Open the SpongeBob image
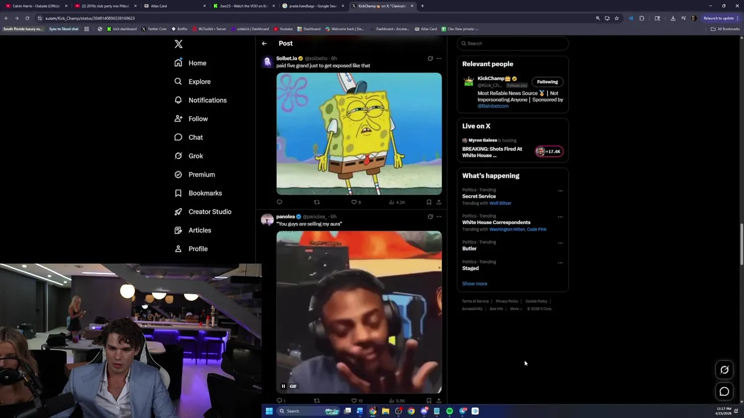The width and height of the screenshot is (744, 418). 359,134
